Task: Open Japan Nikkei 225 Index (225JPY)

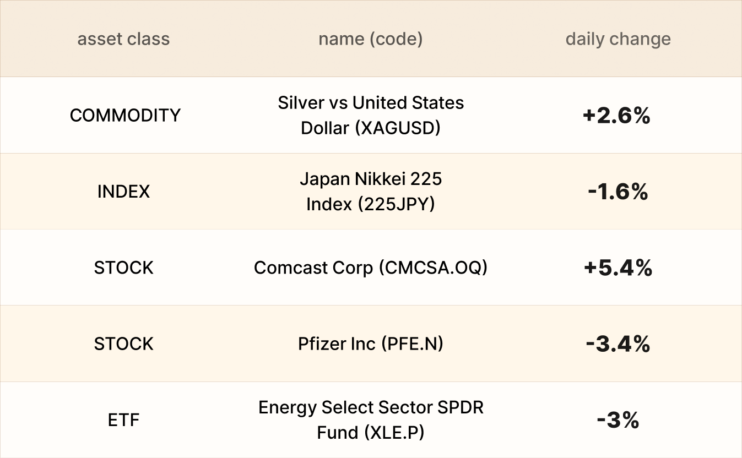Action: tap(370, 192)
